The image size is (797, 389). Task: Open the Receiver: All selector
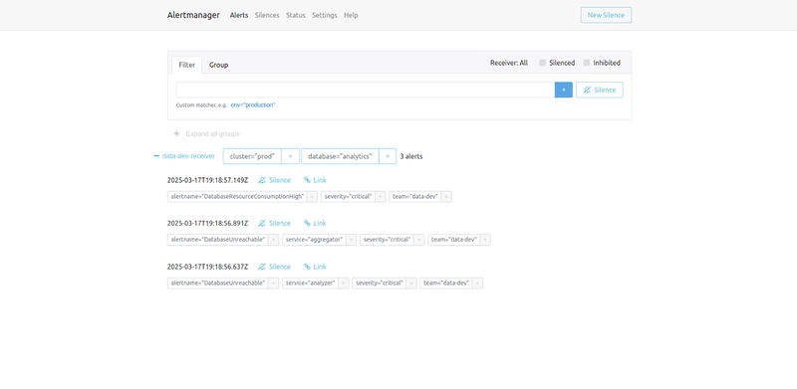coord(509,63)
